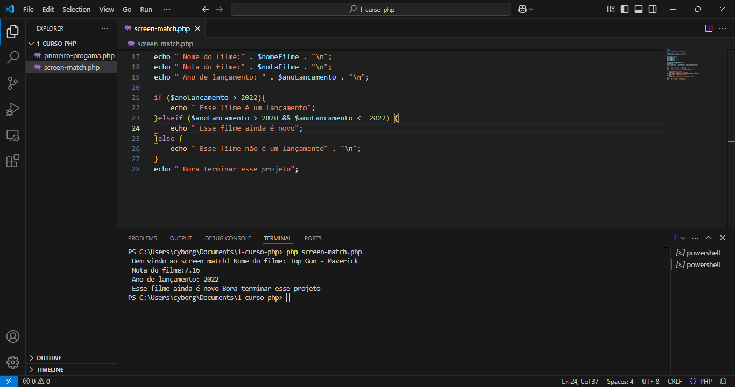Image resolution: width=735 pixels, height=387 pixels.
Task: Split the editor to the right
Action: pyautogui.click(x=709, y=28)
